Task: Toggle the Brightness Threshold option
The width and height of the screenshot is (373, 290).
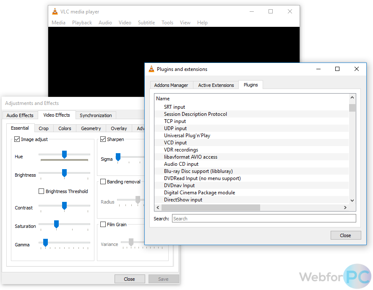Action: 41,191
